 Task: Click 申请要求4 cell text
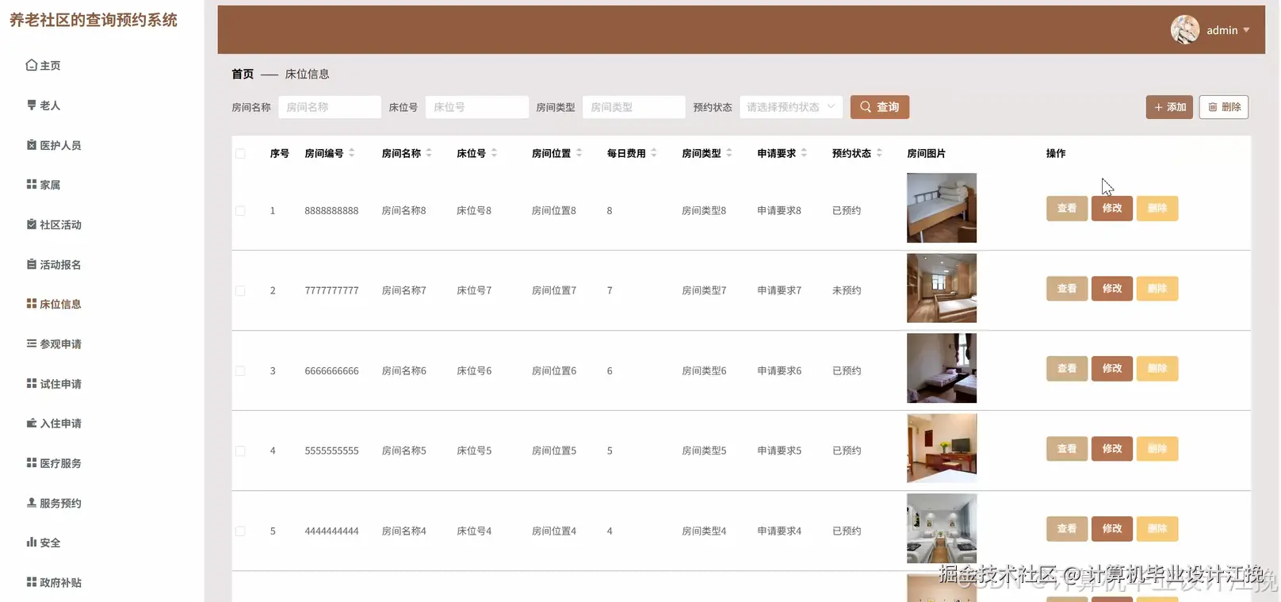(x=779, y=531)
